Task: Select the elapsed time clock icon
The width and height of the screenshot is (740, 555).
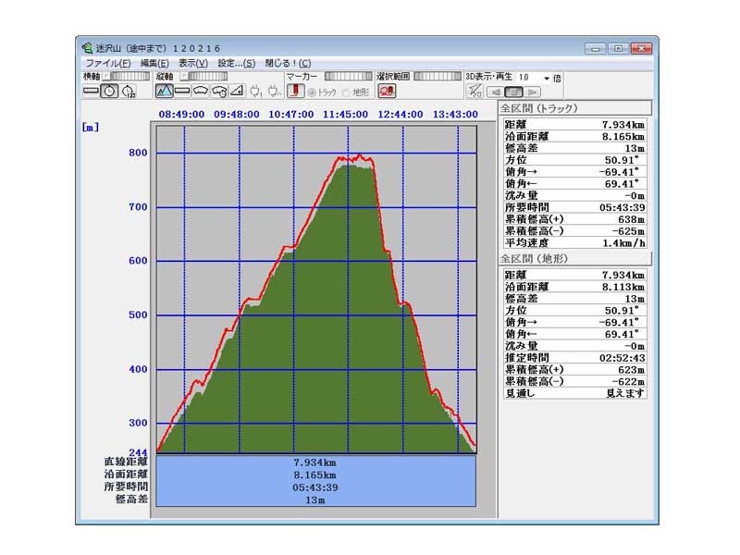Action: click(x=129, y=91)
